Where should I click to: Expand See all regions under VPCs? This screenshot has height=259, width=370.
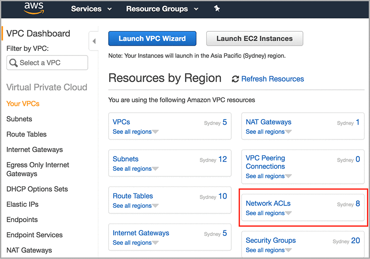[136, 132]
